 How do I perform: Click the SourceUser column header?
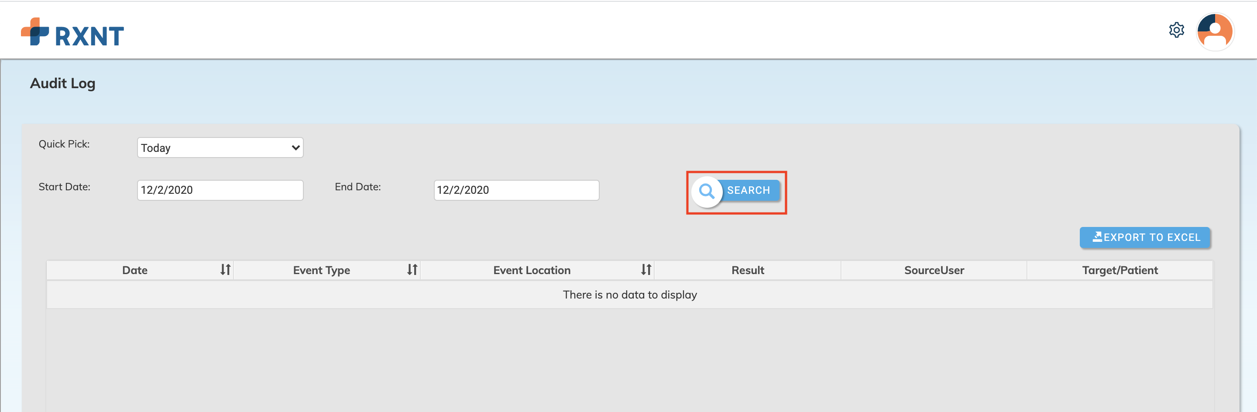point(934,270)
